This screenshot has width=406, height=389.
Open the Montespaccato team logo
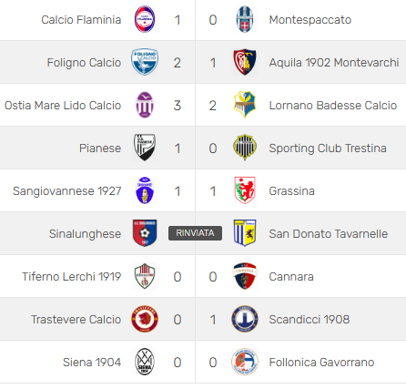245,19
